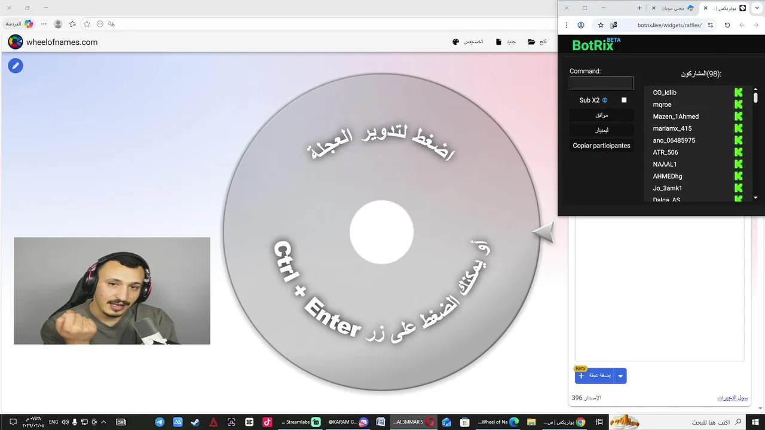The image size is (765, 430).
Task: Click Chrome bookmark star in BotRix window
Action: (x=601, y=25)
